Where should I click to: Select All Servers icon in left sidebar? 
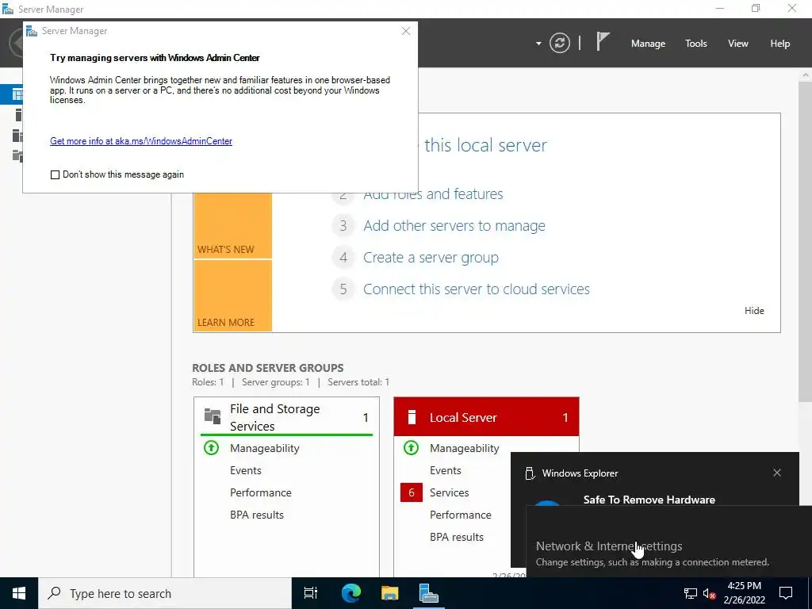[x=17, y=136]
